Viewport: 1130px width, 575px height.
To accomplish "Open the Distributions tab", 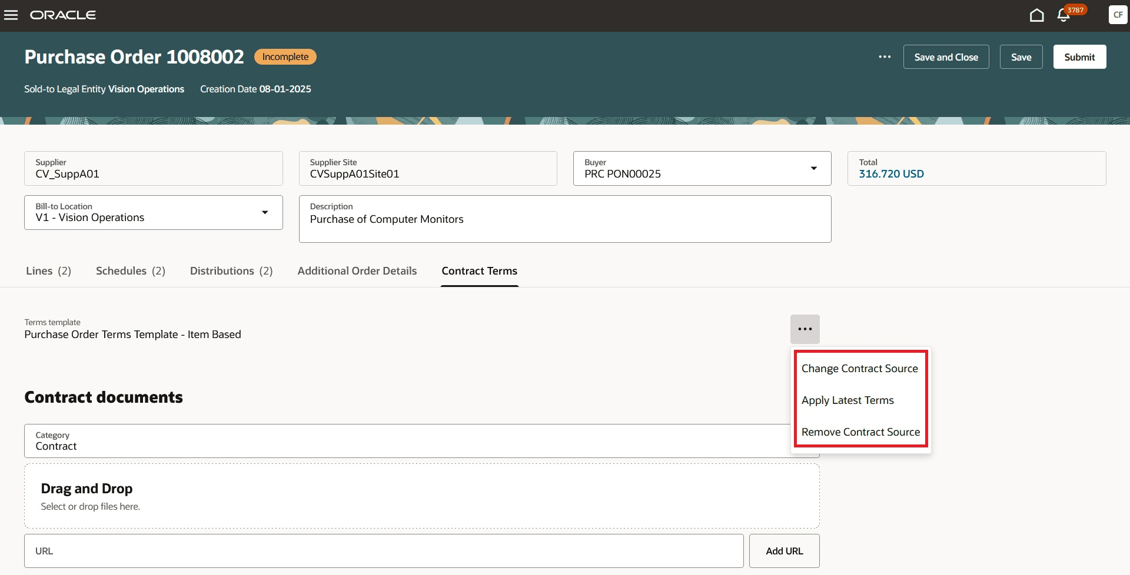I will [x=231, y=271].
